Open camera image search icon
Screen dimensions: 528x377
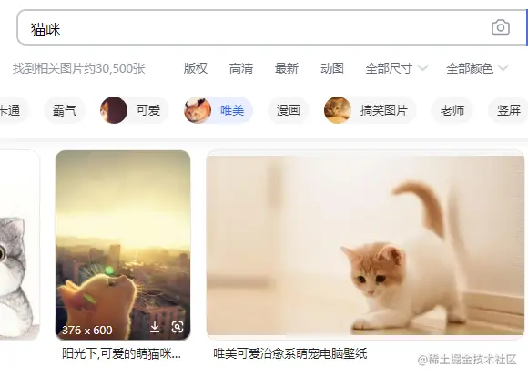coord(501,27)
